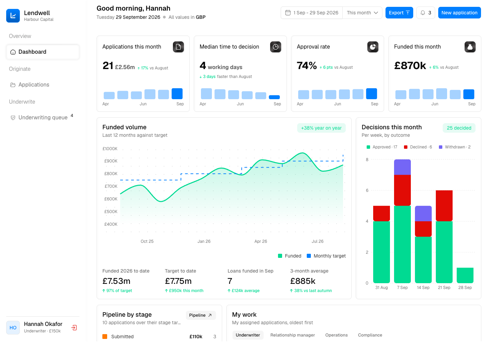Viewport: 493px width, 342px height.
Task: Click the £7.53m Funded 2026 to date value
Action: pos(116,281)
